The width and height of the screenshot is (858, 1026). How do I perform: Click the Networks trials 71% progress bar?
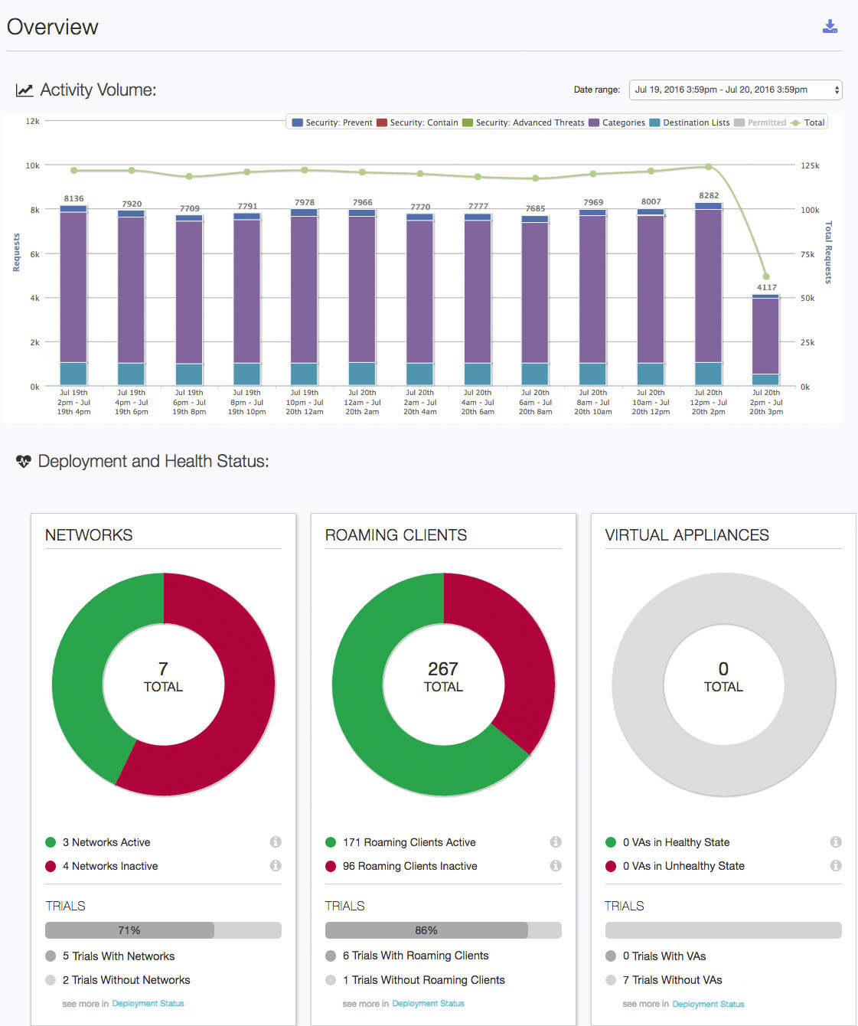pyautogui.click(x=163, y=930)
